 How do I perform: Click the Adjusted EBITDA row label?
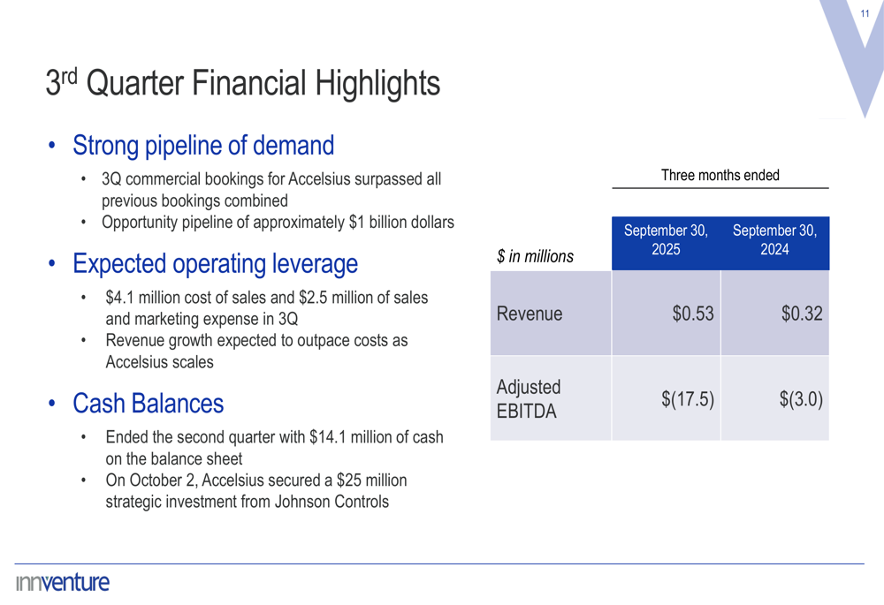click(529, 399)
